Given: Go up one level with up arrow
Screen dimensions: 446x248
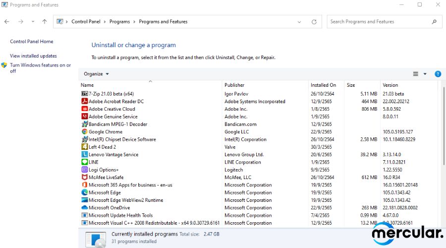Looking at the screenshot, I should pyautogui.click(x=45, y=22).
